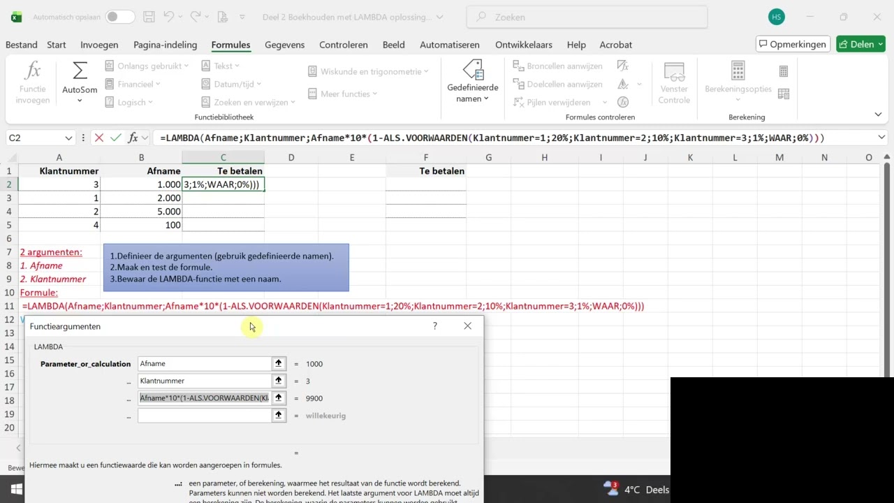Click the Afname parameter input field
Viewport: 894px width, 503px height.
(204, 363)
